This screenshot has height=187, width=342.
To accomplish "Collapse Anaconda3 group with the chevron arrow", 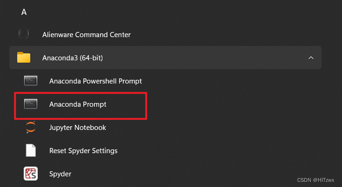I will tap(311, 58).
